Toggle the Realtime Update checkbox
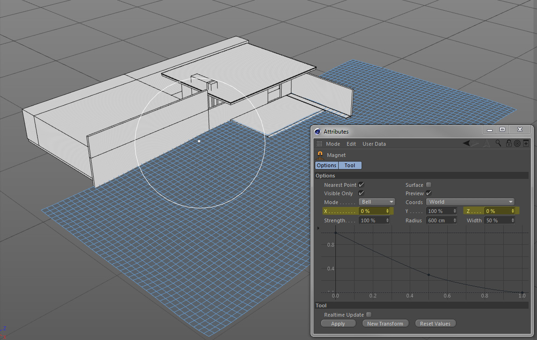Viewport: 537px width, 340px height. (369, 315)
